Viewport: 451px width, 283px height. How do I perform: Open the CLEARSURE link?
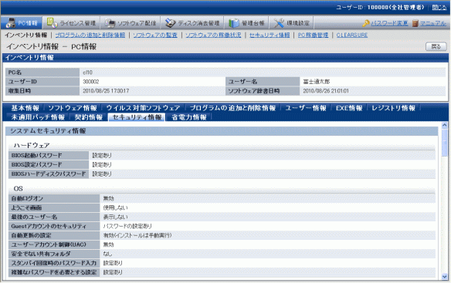tap(352, 35)
